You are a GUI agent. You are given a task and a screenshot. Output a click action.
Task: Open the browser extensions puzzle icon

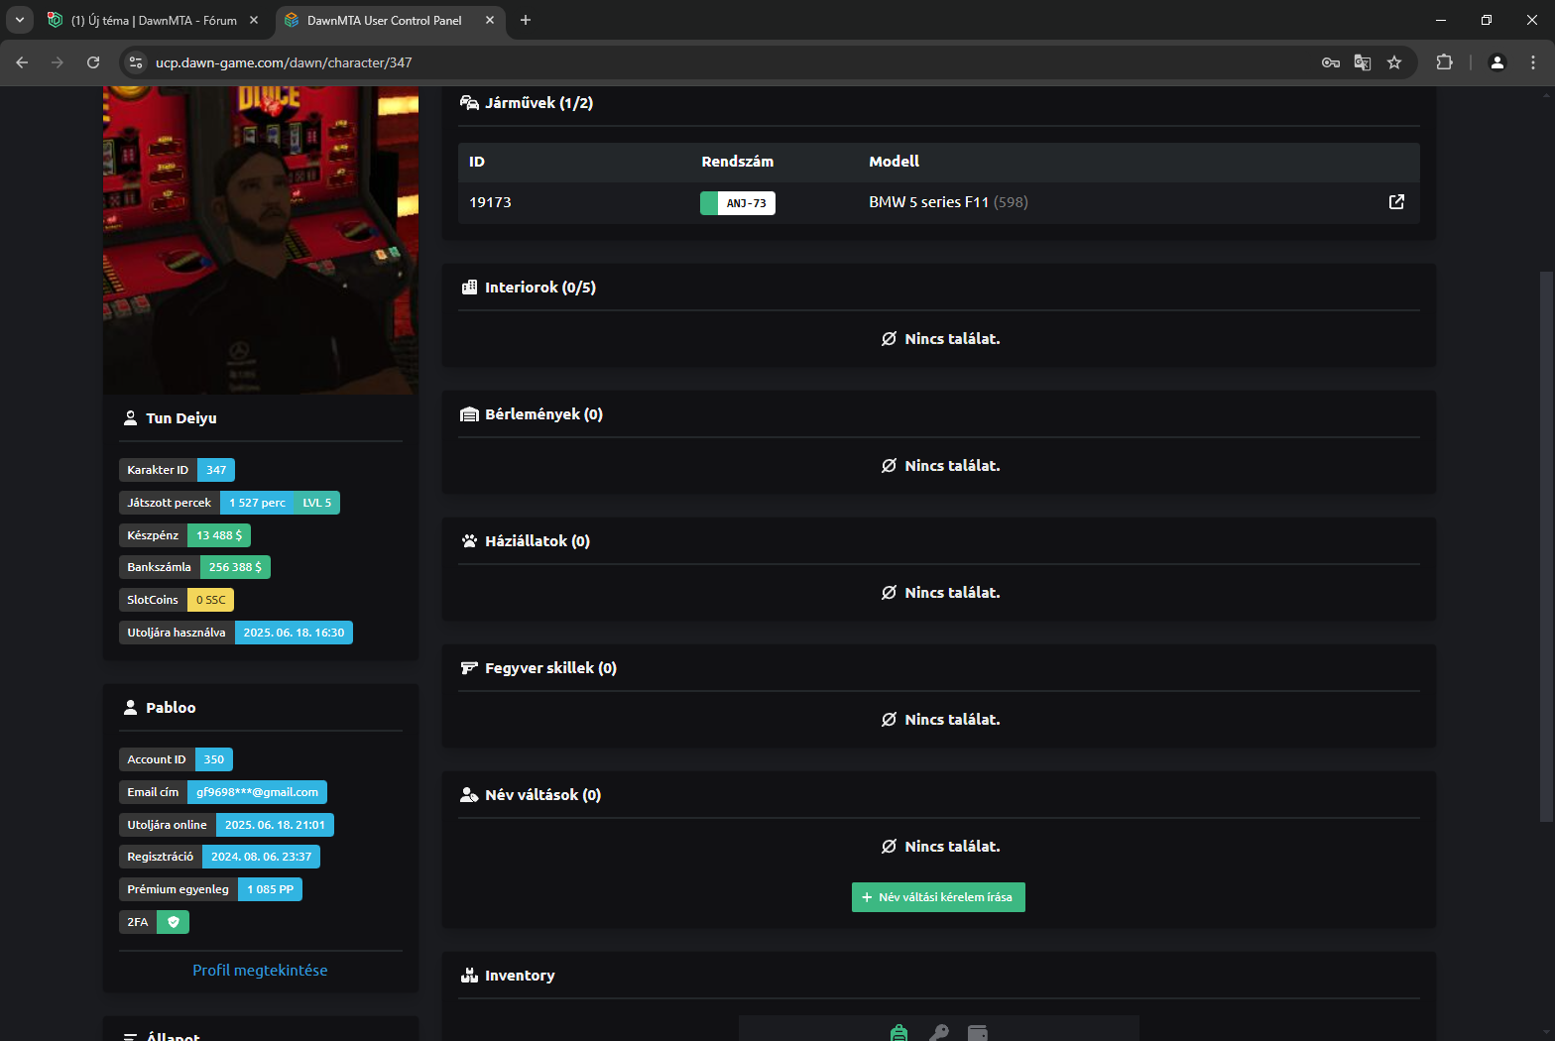coord(1444,62)
